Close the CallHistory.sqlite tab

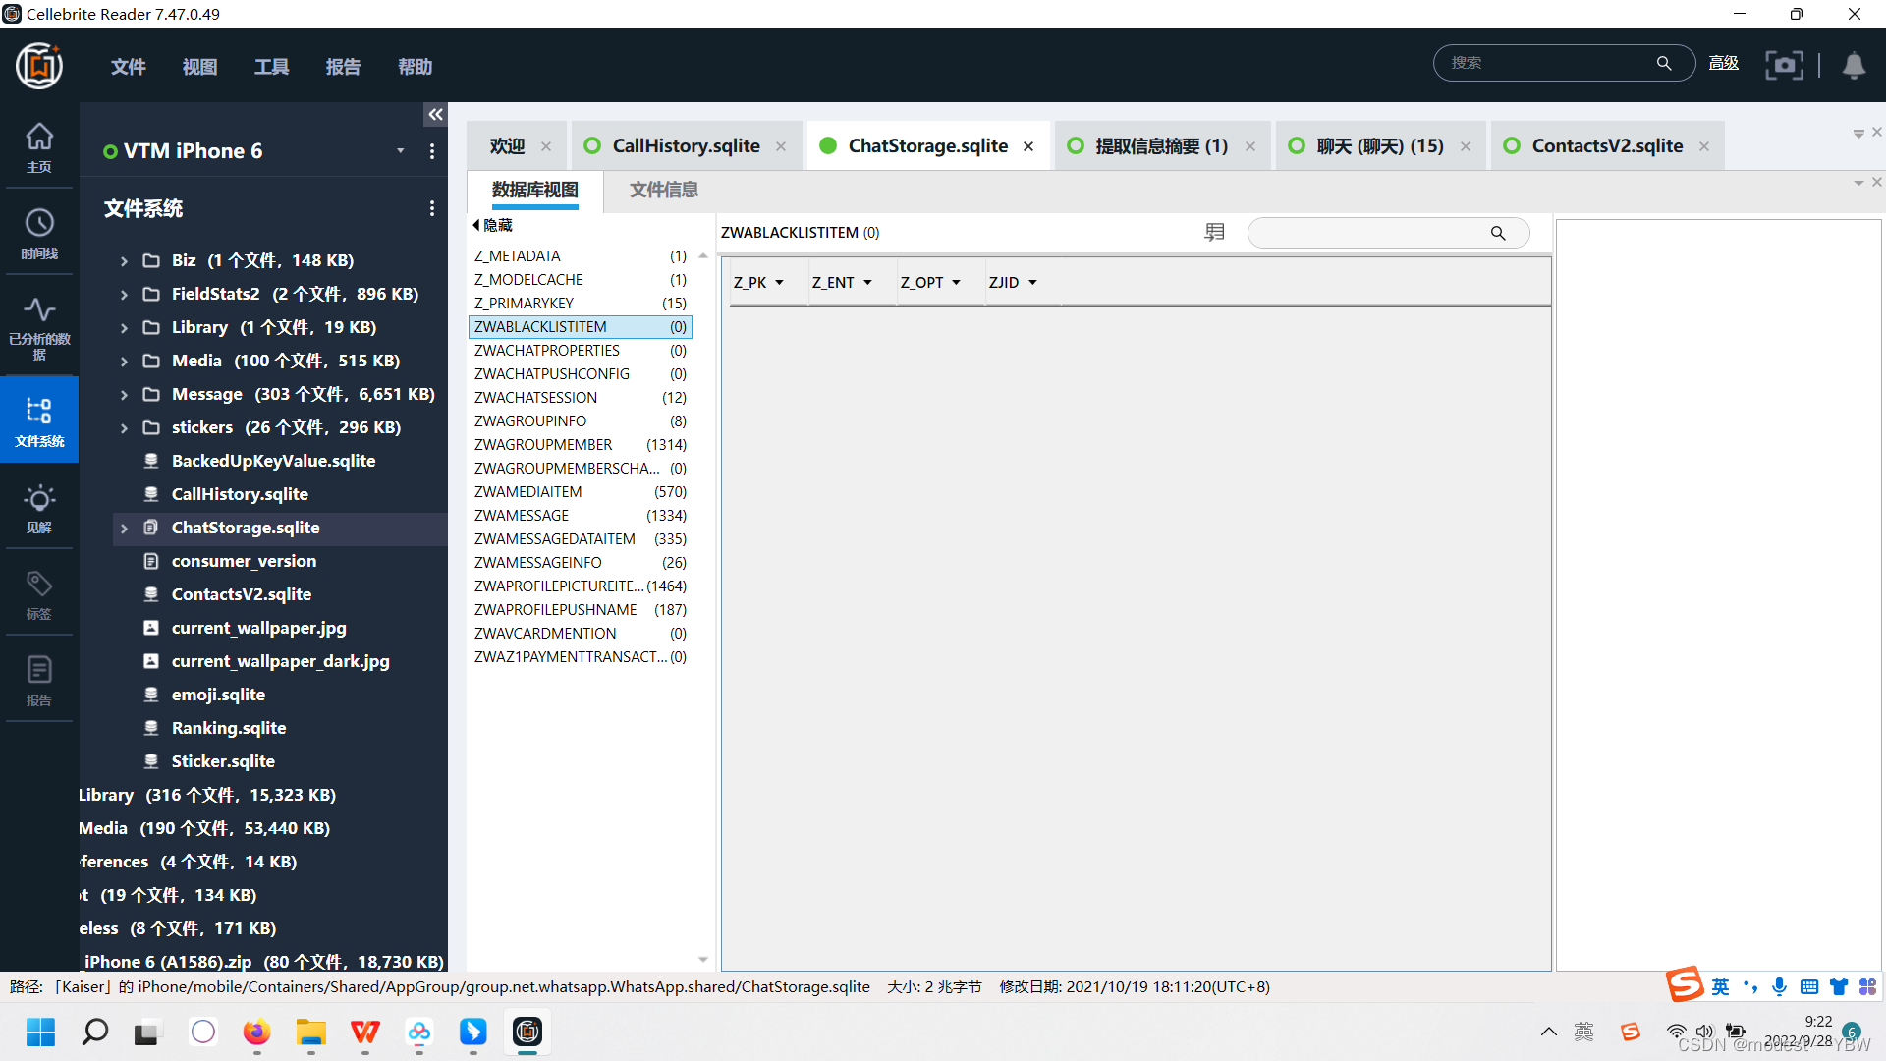[x=781, y=146]
